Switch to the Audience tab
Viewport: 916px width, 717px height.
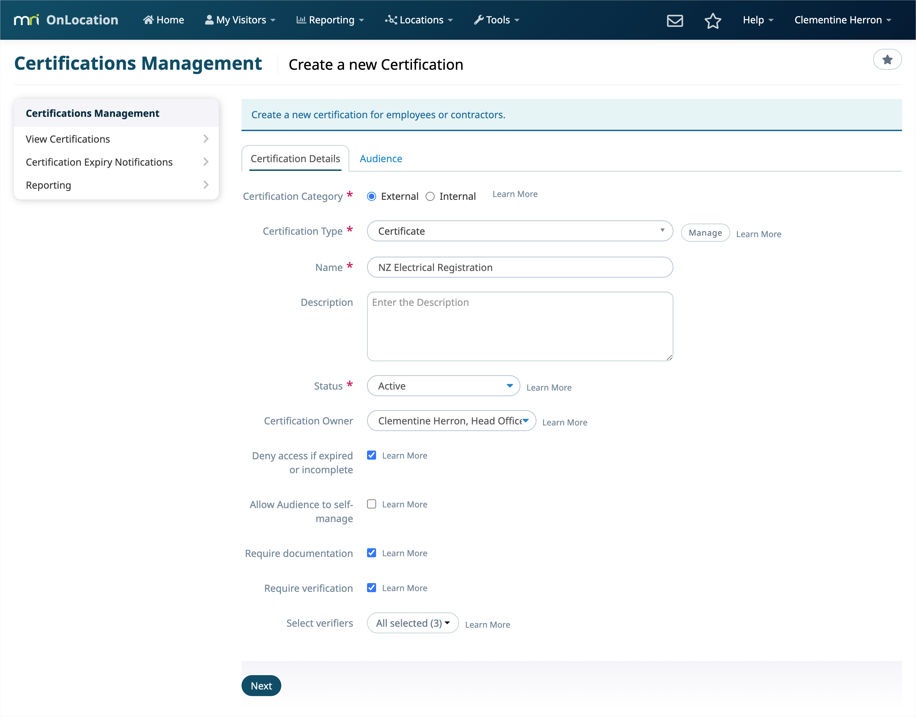[381, 158]
